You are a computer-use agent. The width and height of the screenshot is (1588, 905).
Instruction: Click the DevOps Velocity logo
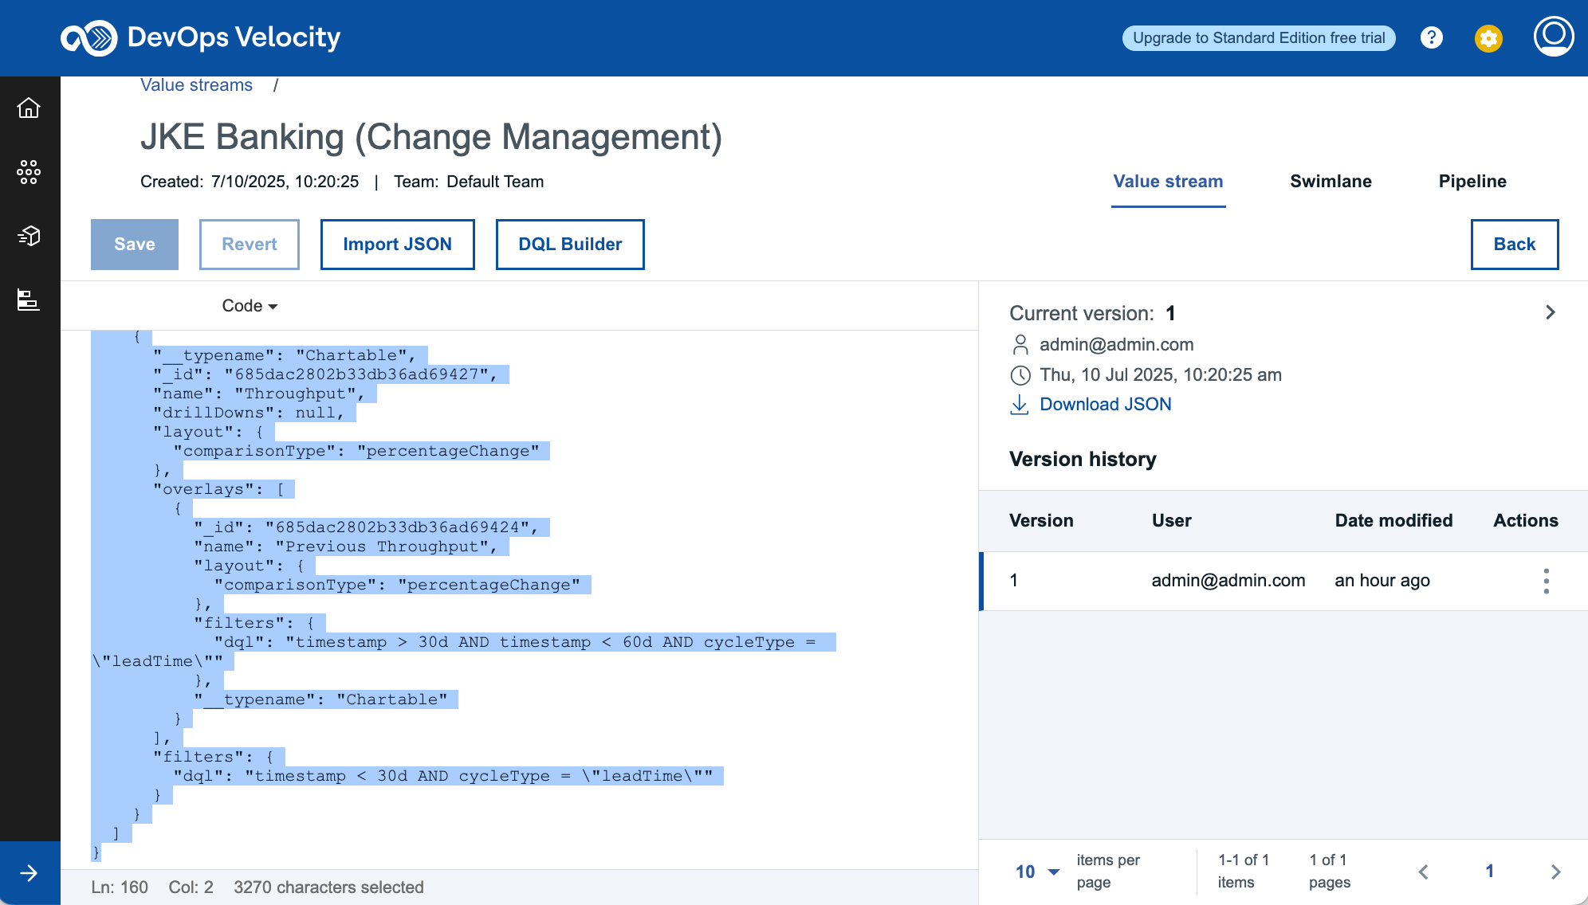pyautogui.click(x=201, y=37)
